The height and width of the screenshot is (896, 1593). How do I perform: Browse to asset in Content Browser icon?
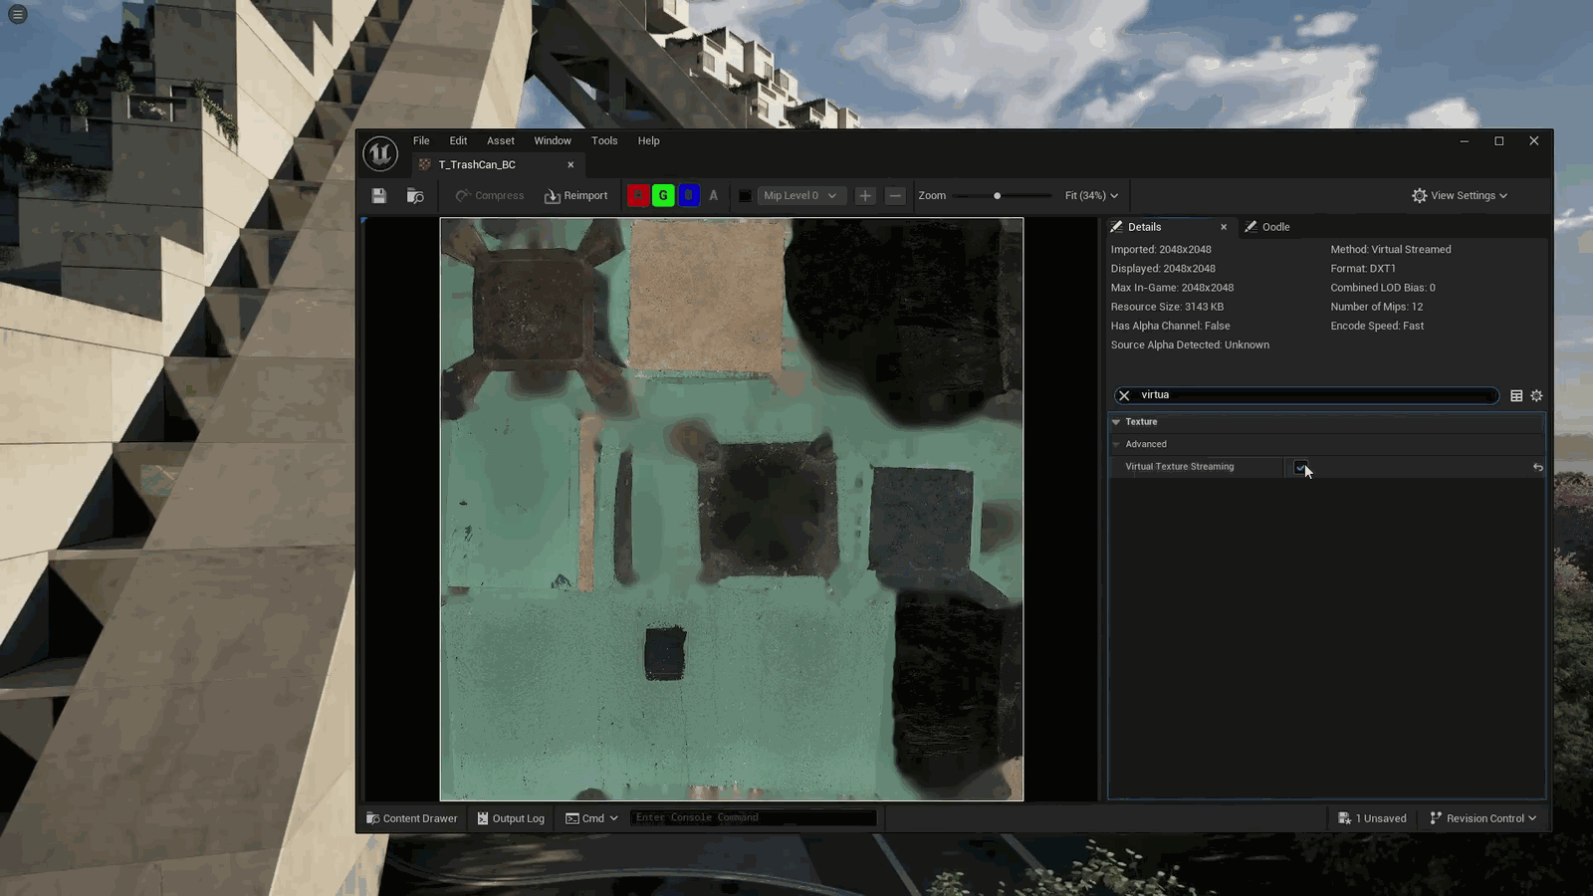click(415, 196)
